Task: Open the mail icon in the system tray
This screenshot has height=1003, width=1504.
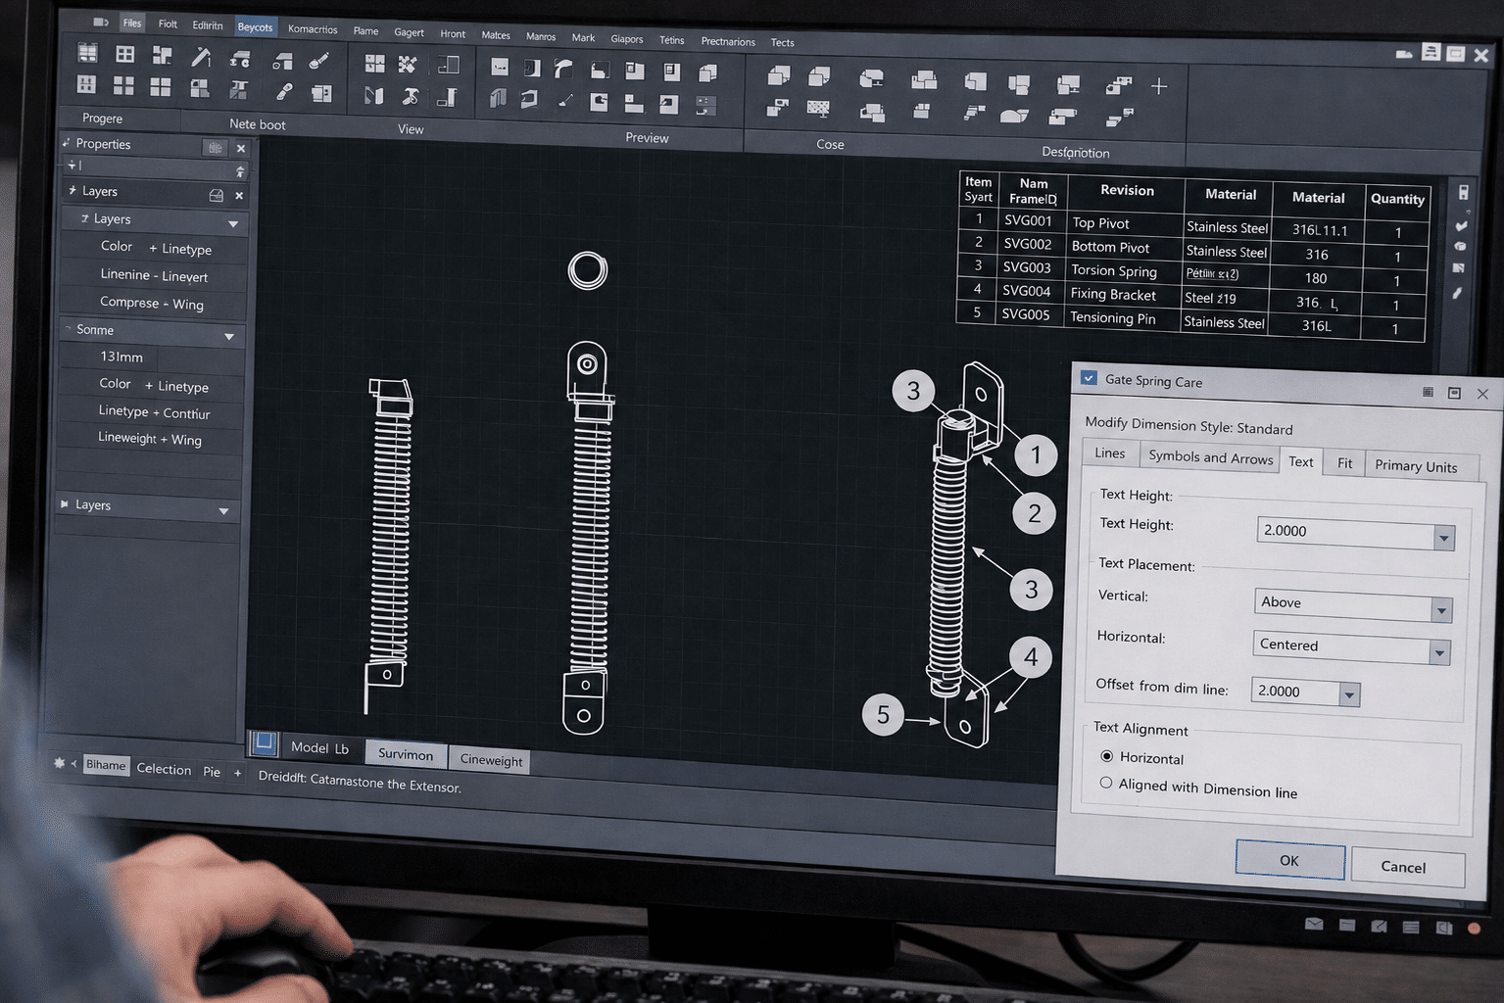Action: click(x=1314, y=924)
